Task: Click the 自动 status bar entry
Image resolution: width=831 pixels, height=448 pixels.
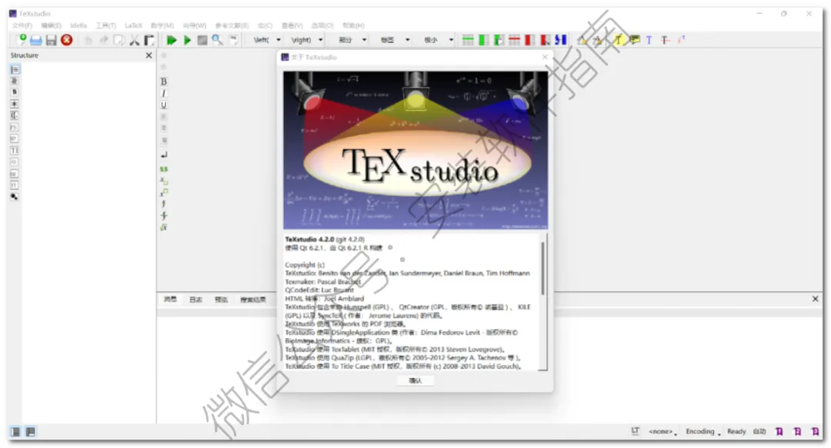Action: point(759,432)
